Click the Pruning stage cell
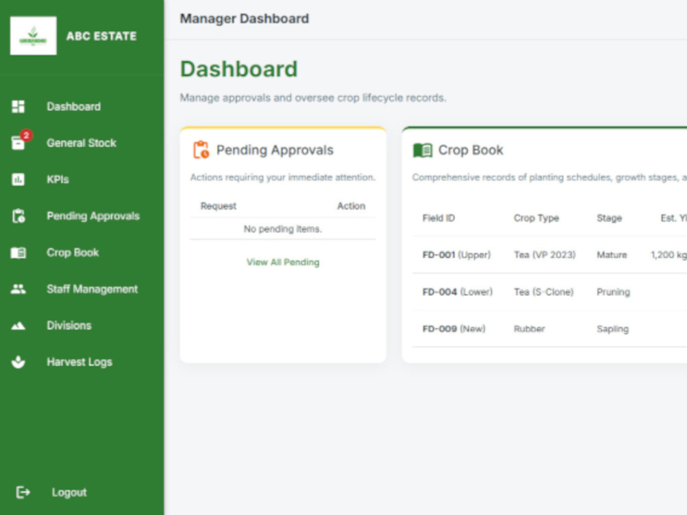Viewport: 687px width, 515px height. tap(613, 292)
